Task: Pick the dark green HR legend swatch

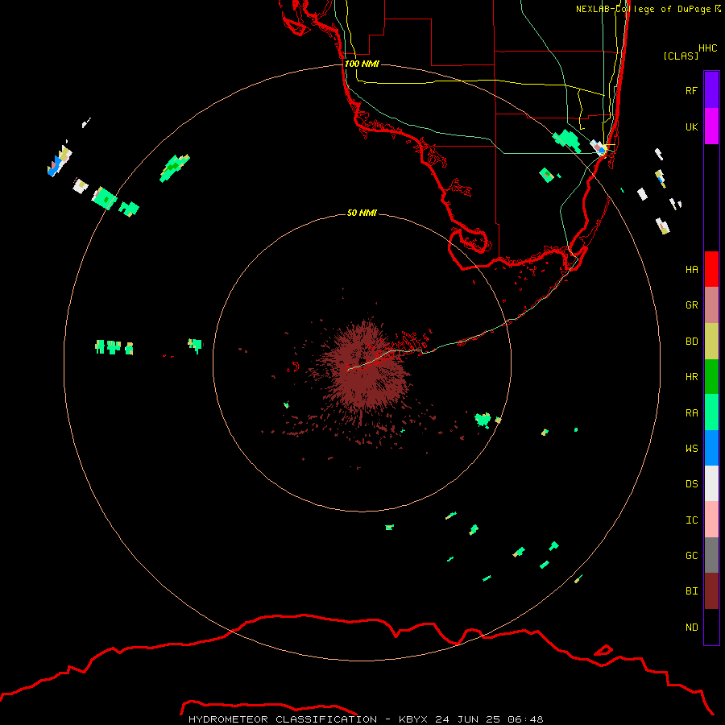Action: [711, 377]
